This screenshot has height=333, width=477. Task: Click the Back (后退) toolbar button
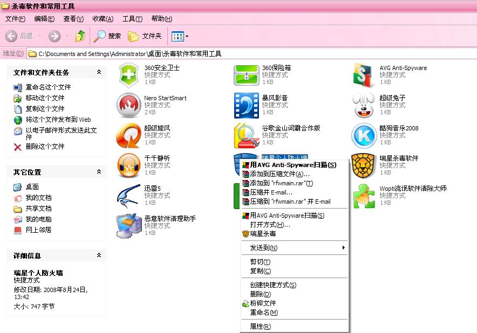(x=19, y=36)
